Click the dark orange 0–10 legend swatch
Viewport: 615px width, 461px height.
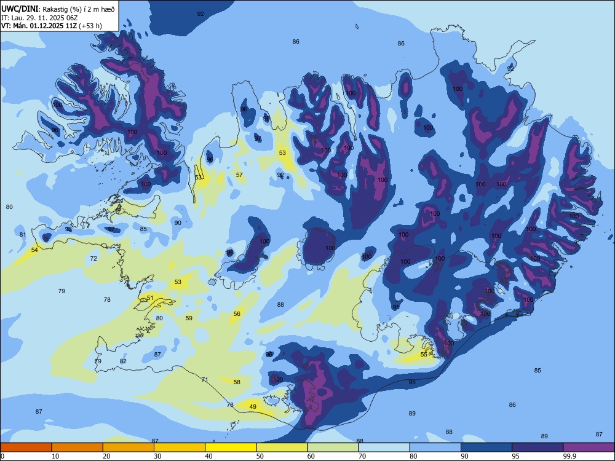coord(26,447)
